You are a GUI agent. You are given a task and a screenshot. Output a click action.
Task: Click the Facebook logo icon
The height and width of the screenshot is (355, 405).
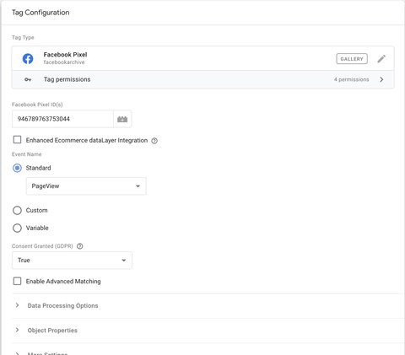[x=28, y=58]
